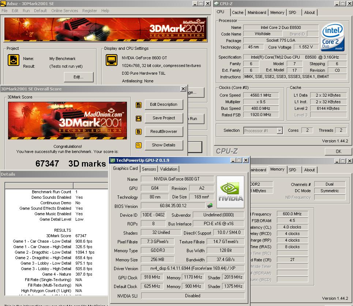
Task: Switch to About tab in top CPU-Z window
Action: click(x=309, y=12)
